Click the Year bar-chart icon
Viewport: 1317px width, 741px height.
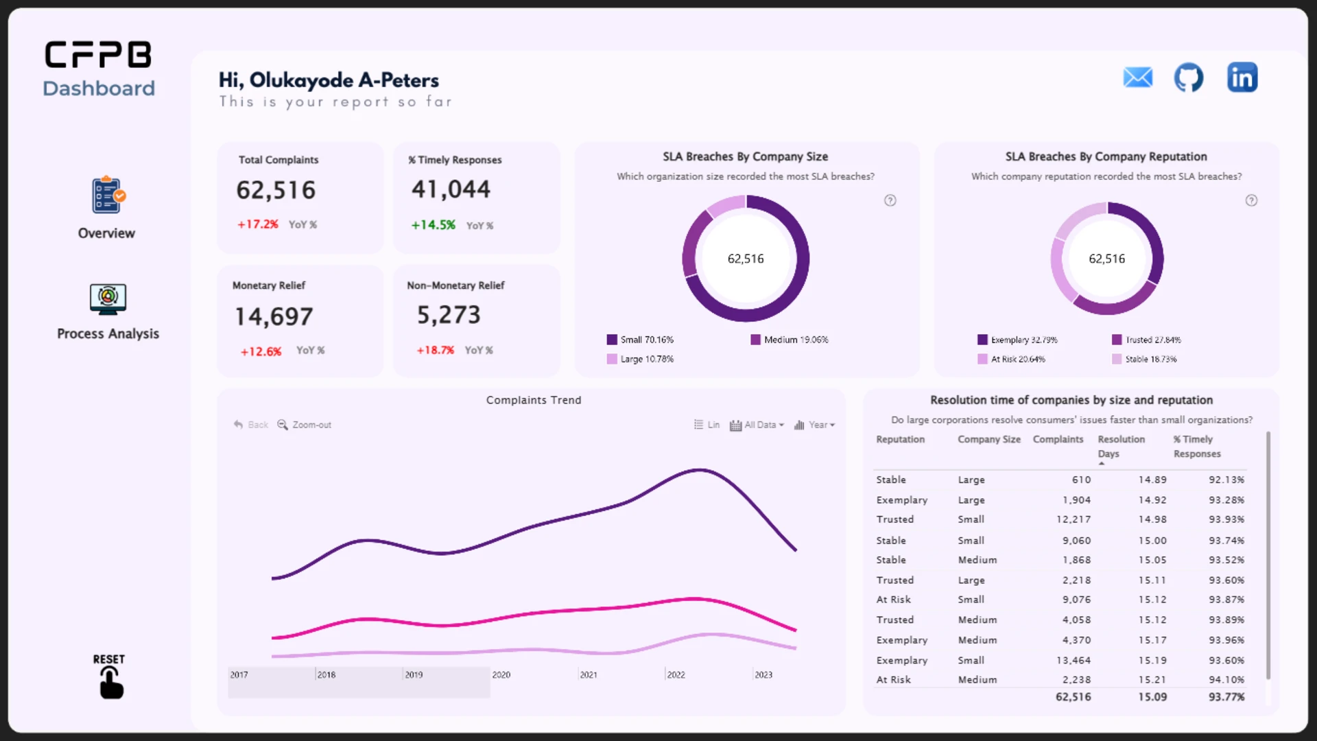[x=799, y=425]
